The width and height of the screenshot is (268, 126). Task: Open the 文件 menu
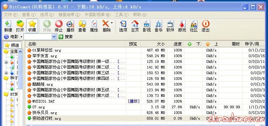[11, 15]
